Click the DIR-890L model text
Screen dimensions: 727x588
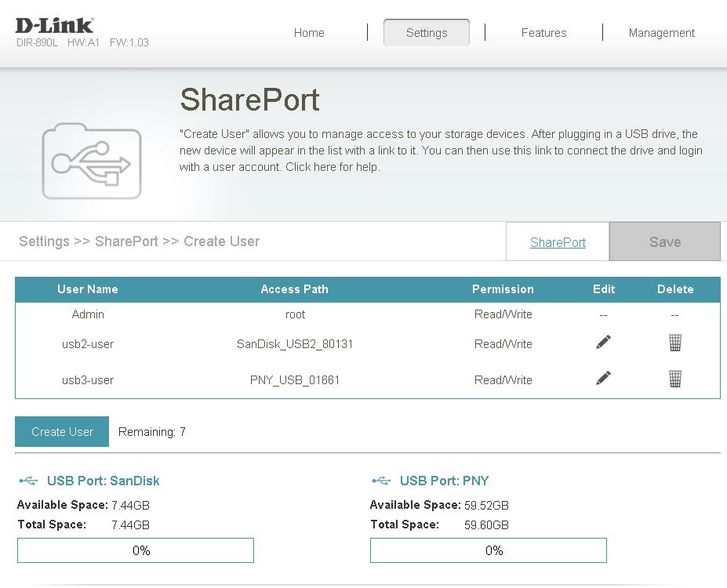pos(37,42)
